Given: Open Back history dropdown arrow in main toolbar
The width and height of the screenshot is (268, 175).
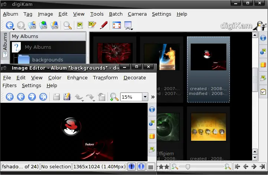Looking at the screenshot, I should click(x=14, y=29).
